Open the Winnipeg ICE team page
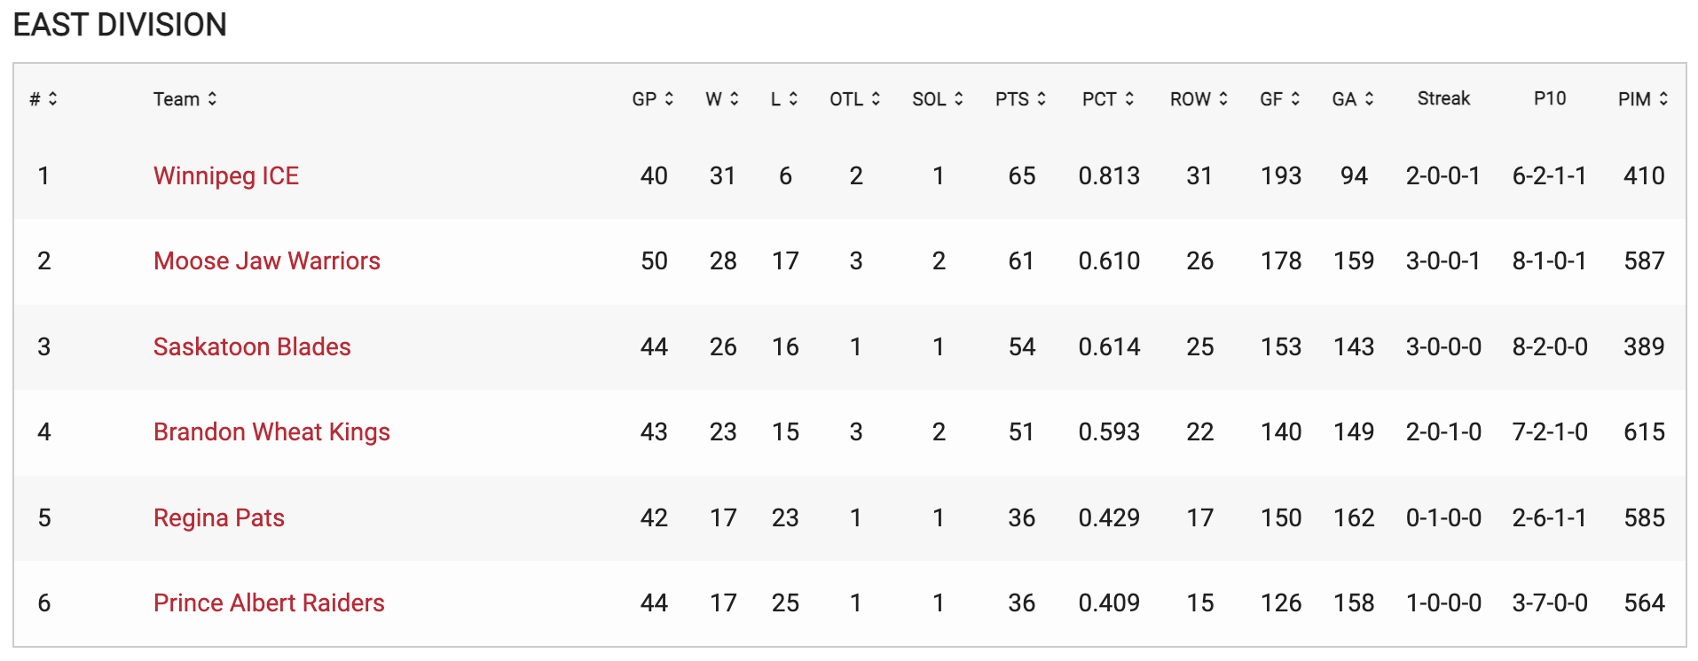 click(226, 175)
